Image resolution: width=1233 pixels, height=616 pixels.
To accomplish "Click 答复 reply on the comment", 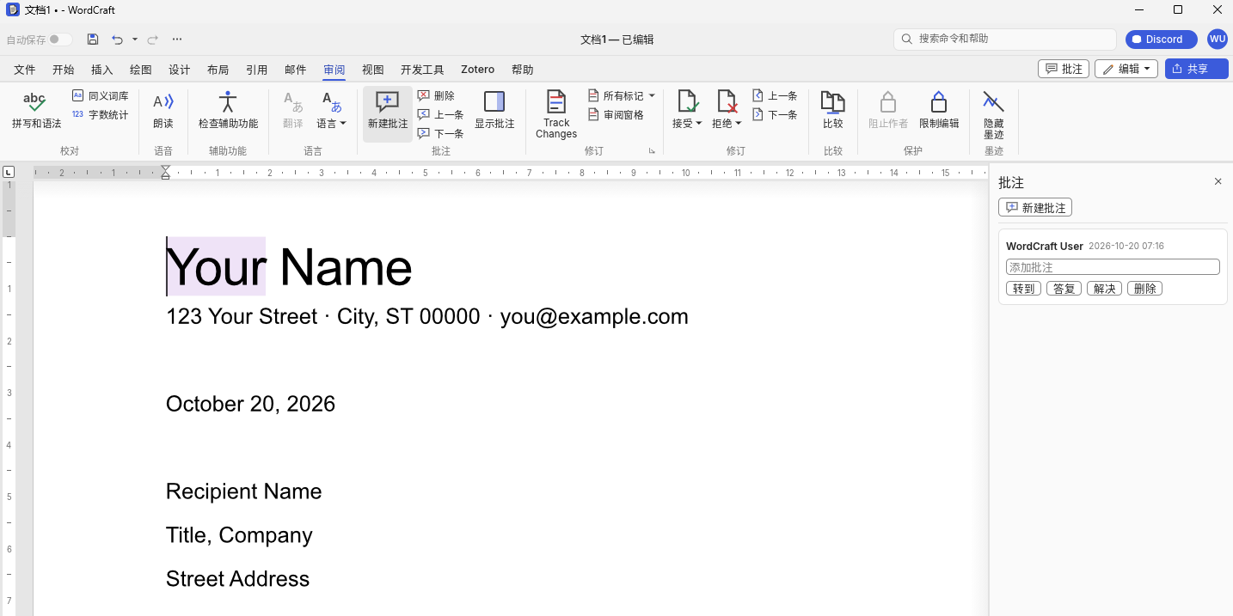I will pos(1064,289).
